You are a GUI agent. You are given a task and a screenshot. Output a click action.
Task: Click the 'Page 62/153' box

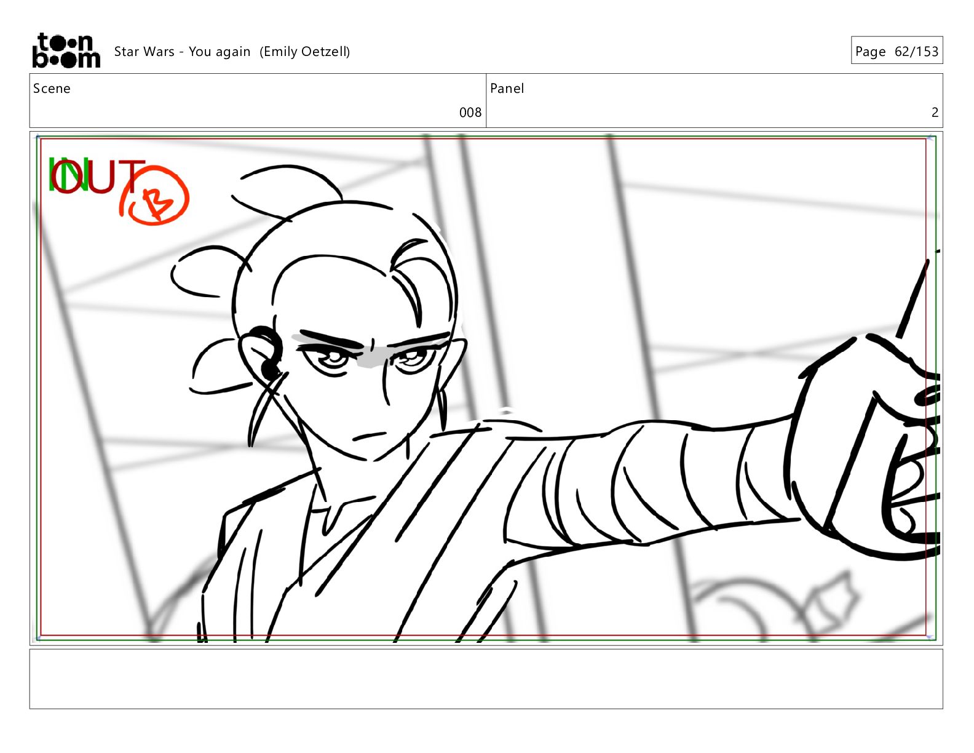[897, 50]
